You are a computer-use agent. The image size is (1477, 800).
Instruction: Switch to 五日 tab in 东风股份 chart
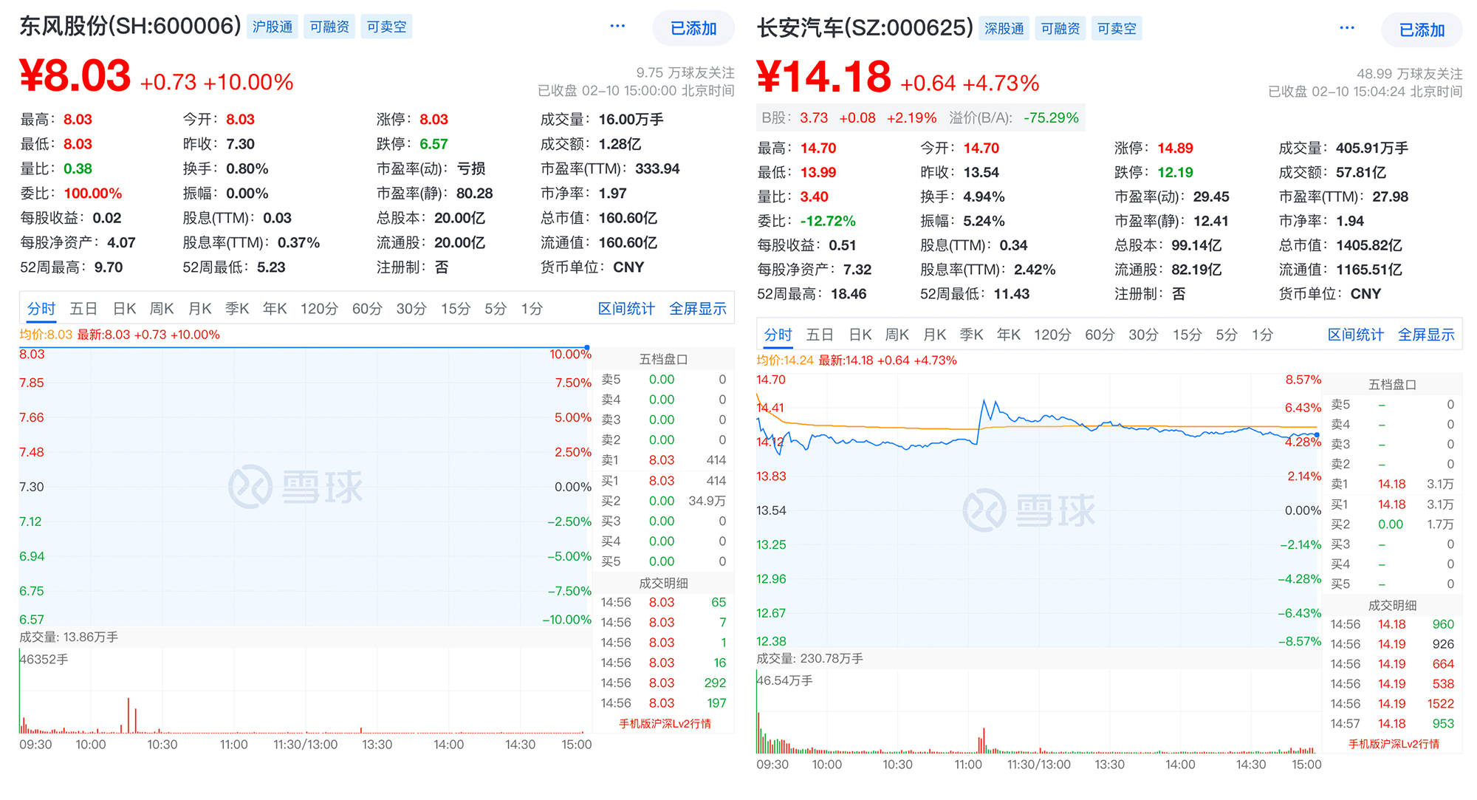point(83,309)
